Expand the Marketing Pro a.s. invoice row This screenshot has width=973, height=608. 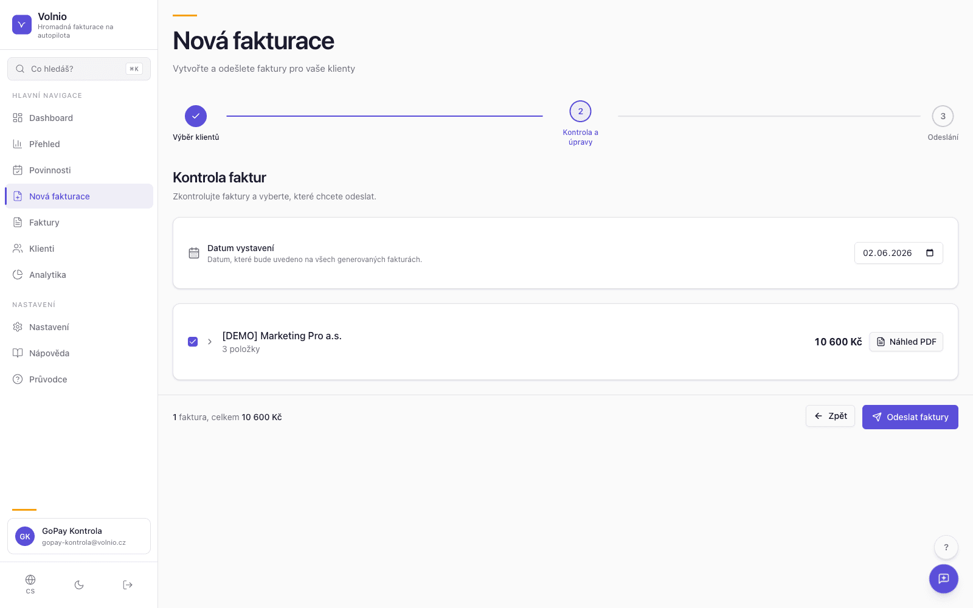coord(210,342)
